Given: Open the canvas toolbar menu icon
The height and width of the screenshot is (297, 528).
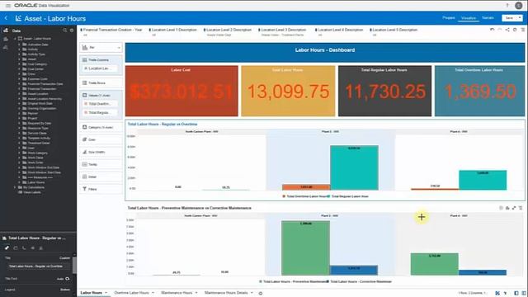Looking at the screenshot, I should 522,30.
